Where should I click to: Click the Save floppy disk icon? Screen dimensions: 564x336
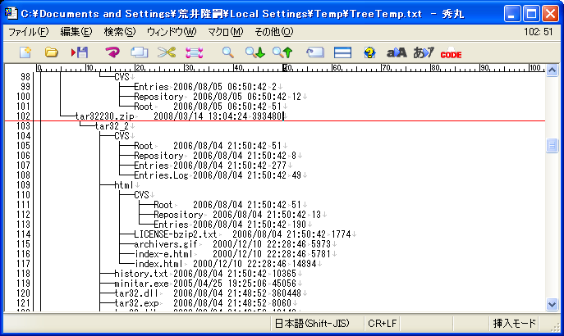pyautogui.click(x=80, y=52)
